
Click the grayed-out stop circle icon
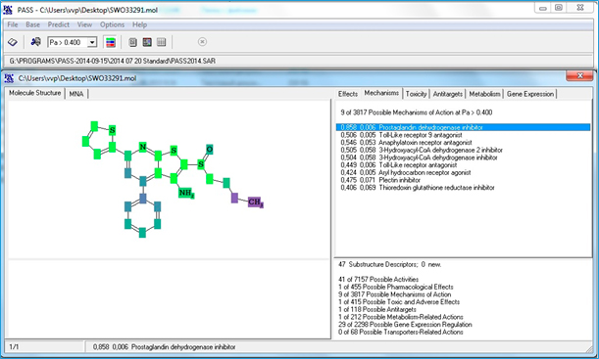pos(203,41)
